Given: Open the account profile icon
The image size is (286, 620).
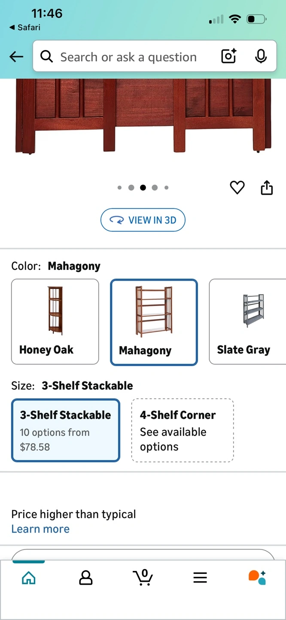Looking at the screenshot, I should [x=86, y=578].
